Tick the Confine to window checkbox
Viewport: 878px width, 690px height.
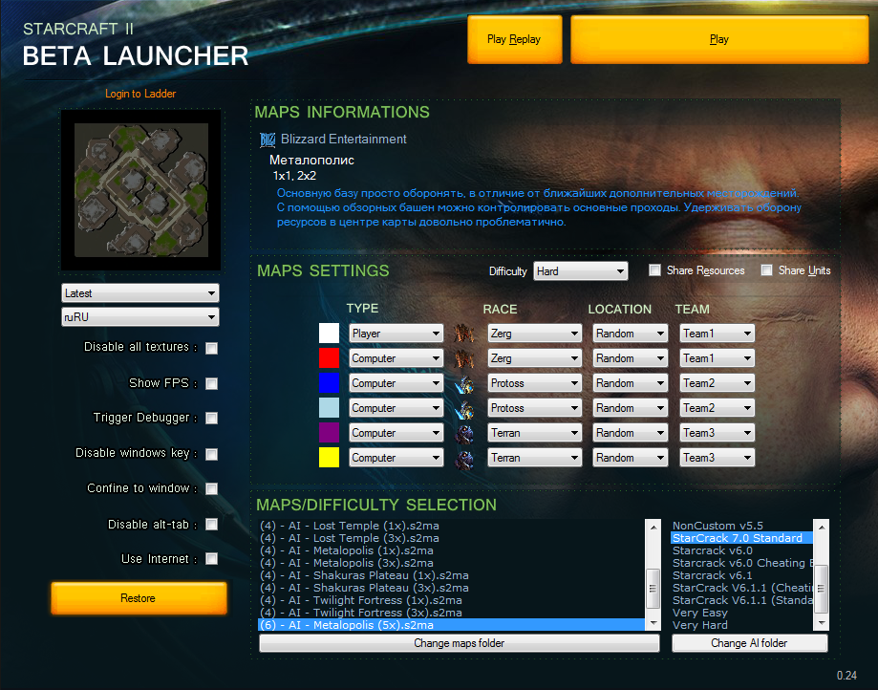(212, 489)
